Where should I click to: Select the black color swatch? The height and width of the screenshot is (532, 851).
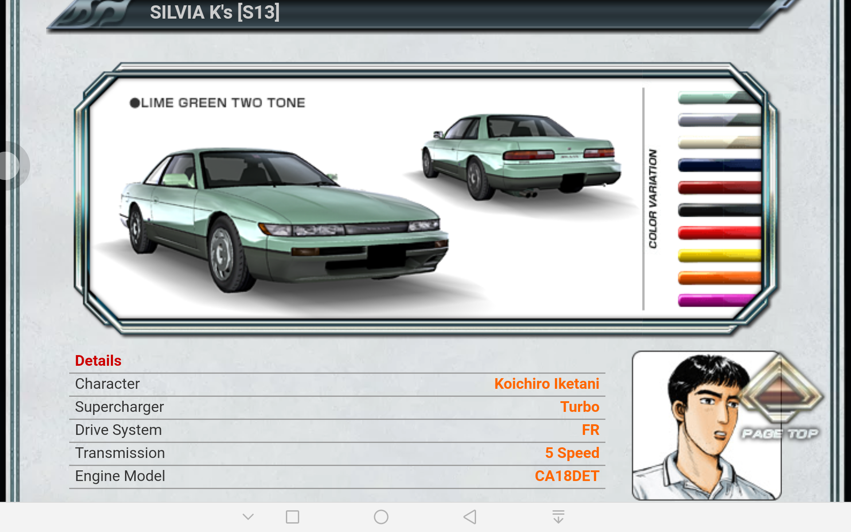(x=719, y=210)
